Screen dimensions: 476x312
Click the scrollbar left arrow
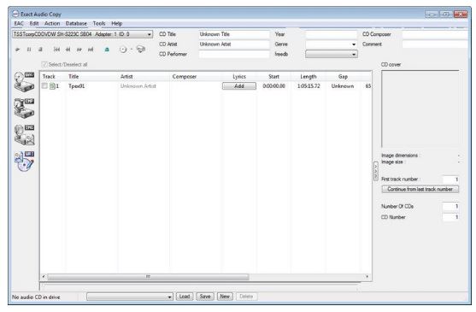[44, 277]
